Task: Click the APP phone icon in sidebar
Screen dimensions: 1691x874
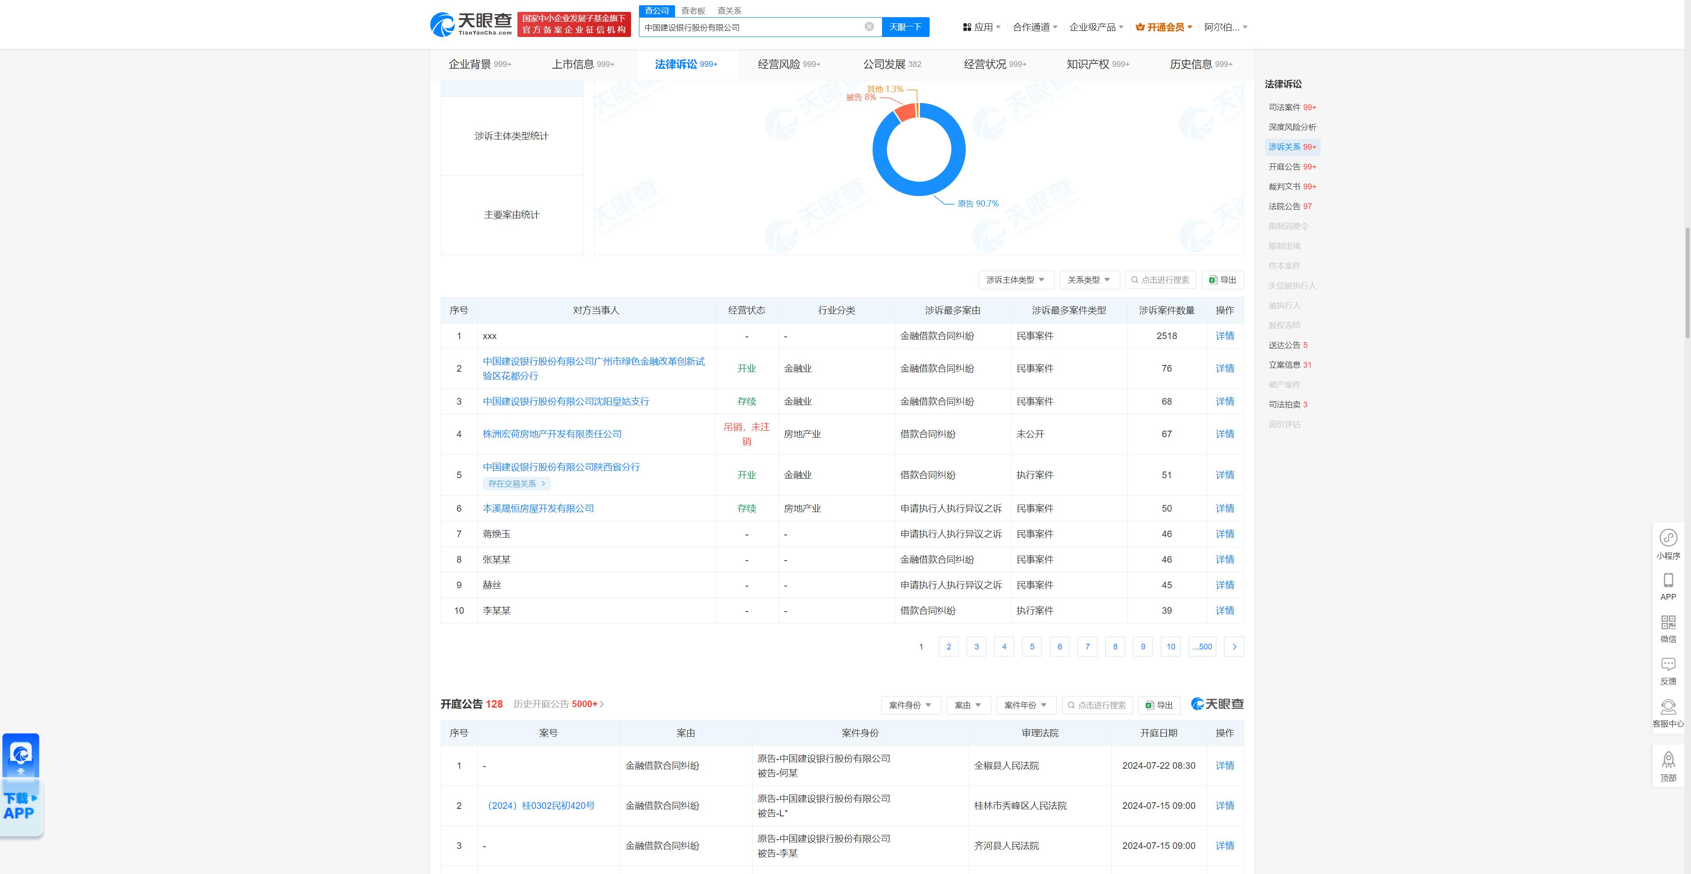Action: 1668,580
